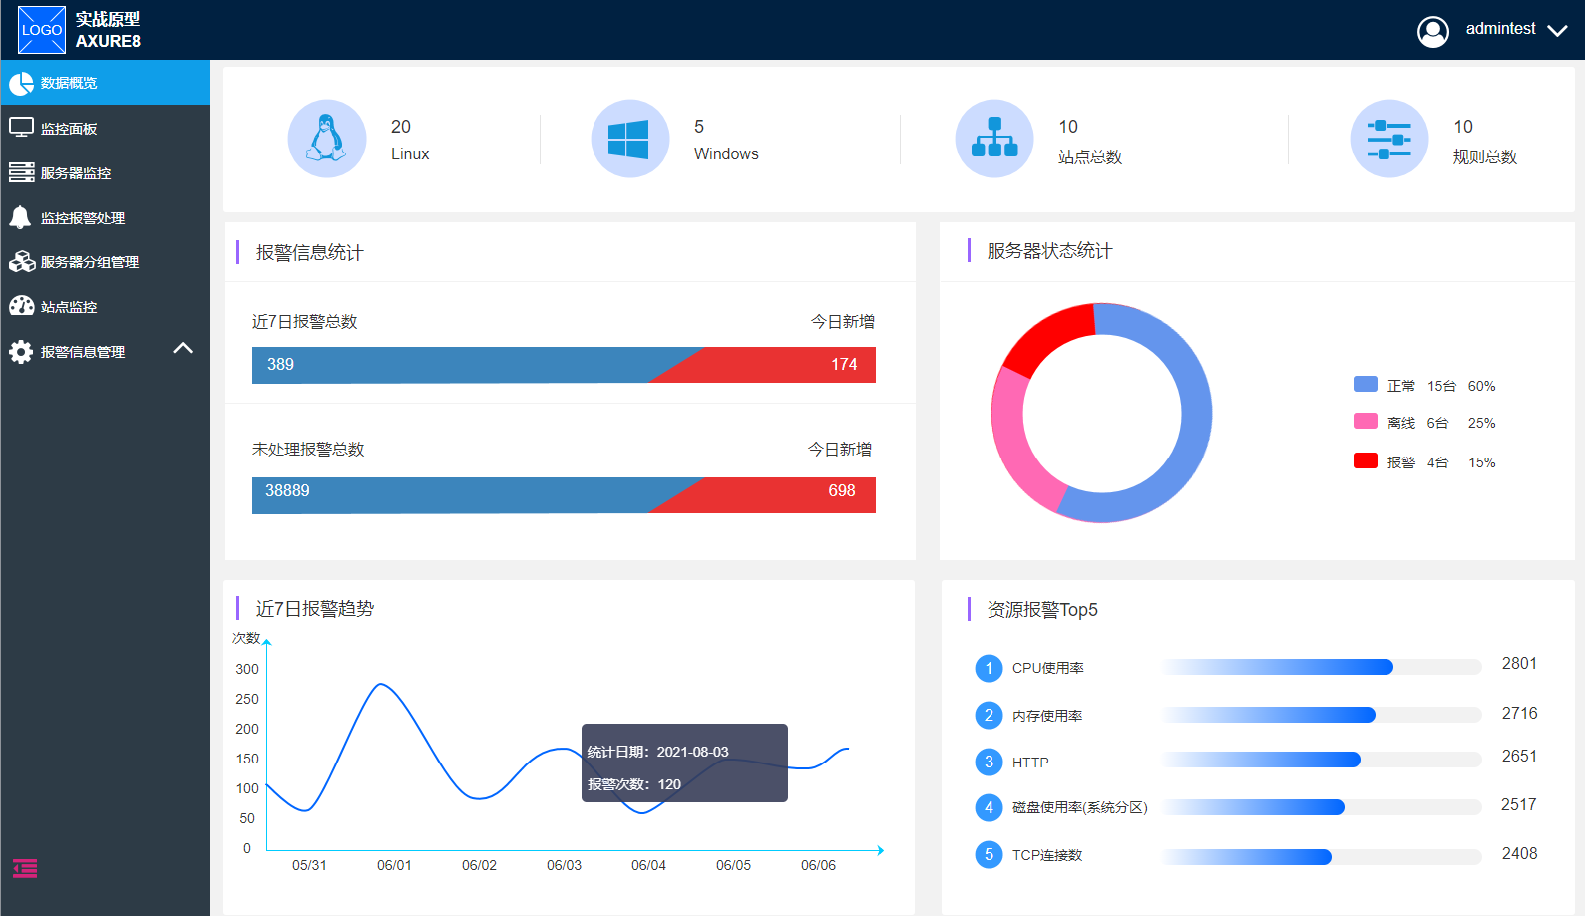
Task: Click the 2408 value for TCP连接数
Action: coord(1519,854)
